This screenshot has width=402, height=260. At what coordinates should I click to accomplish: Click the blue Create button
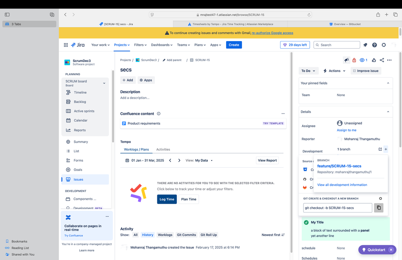pos(234,45)
